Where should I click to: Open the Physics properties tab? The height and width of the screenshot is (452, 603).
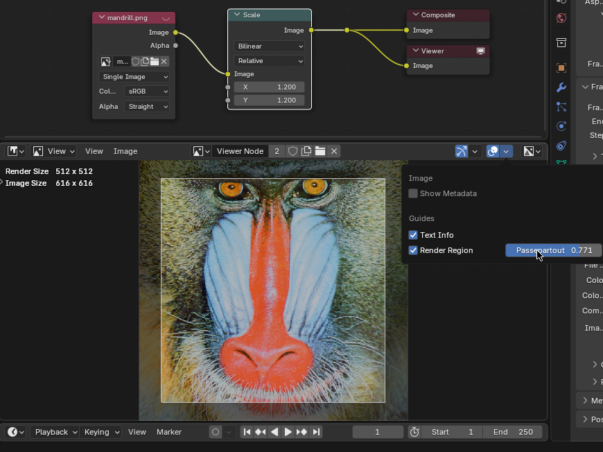click(561, 125)
